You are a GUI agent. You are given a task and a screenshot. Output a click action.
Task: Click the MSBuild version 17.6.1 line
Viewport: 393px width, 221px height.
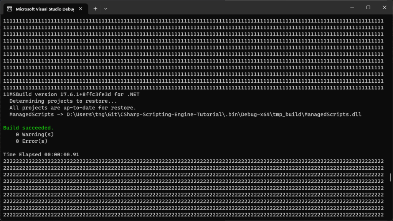click(71, 94)
